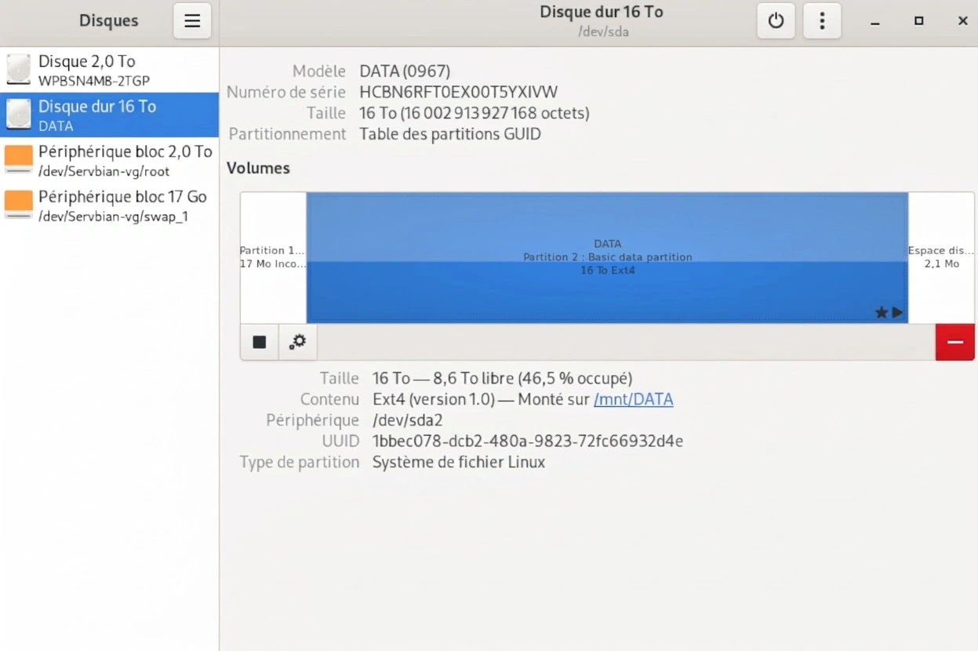The image size is (978, 651).
Task: Power off the selected disk
Action: coord(776,21)
